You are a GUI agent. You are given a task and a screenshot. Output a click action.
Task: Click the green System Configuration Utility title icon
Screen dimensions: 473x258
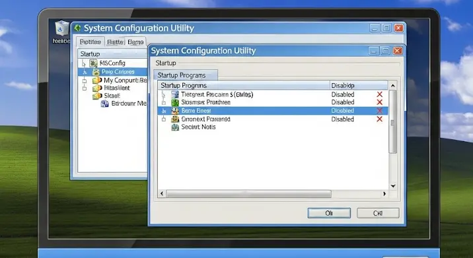77,28
